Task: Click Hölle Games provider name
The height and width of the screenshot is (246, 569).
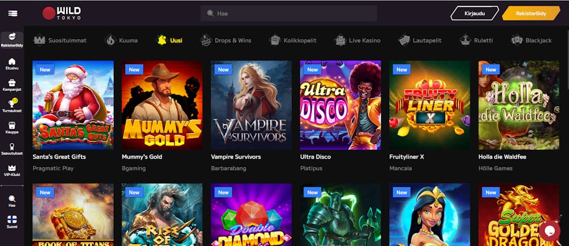Action: tap(496, 169)
